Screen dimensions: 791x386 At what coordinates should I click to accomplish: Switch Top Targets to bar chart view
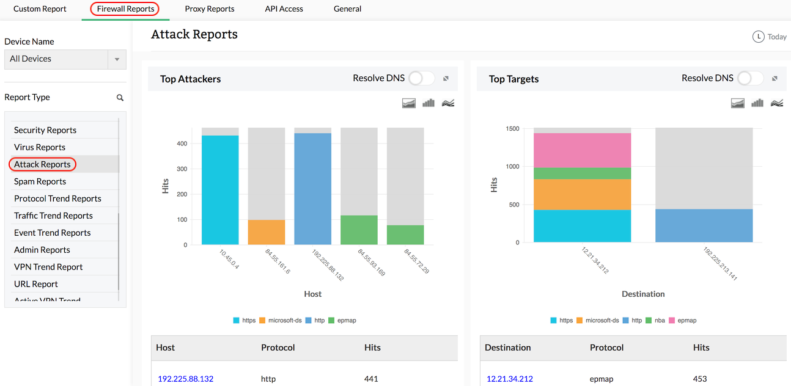coord(757,103)
